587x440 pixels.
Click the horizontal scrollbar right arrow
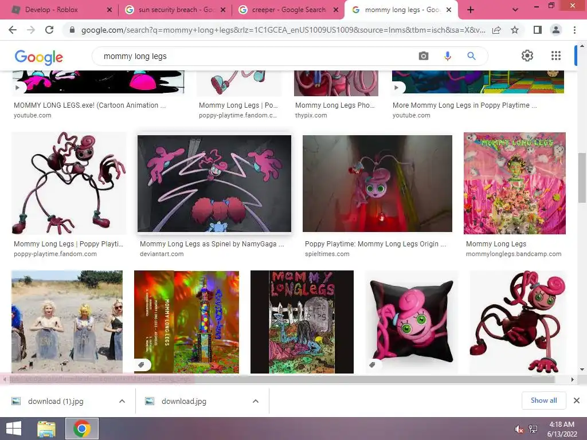tap(573, 379)
